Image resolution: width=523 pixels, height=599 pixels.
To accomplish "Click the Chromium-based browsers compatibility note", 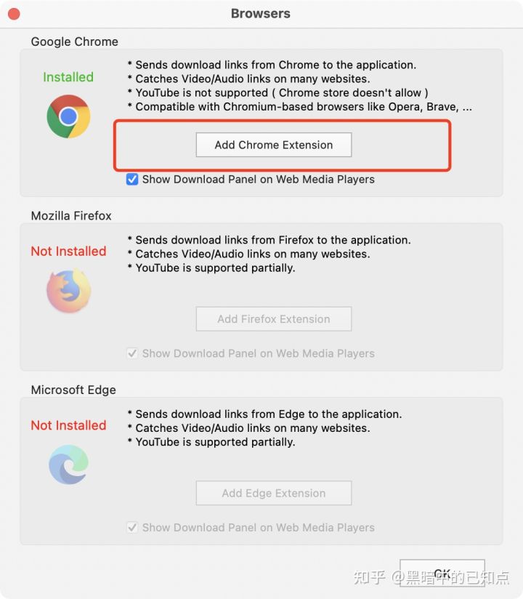I will click(x=300, y=107).
